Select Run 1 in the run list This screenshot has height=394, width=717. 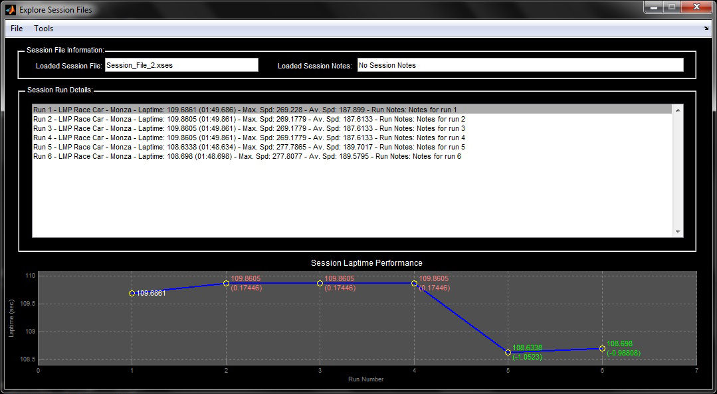point(245,110)
